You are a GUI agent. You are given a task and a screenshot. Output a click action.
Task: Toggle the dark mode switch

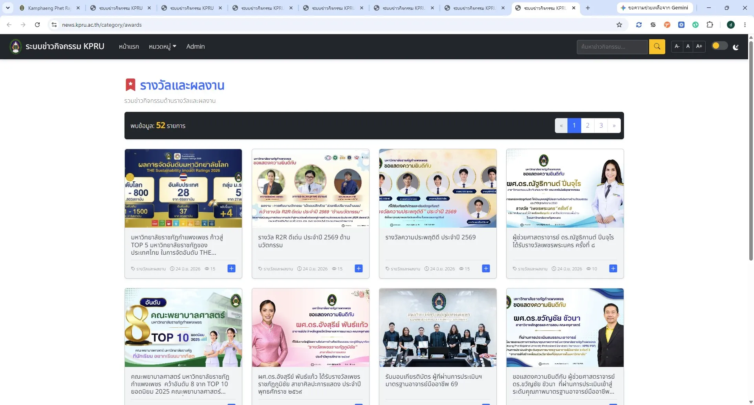[720, 46]
